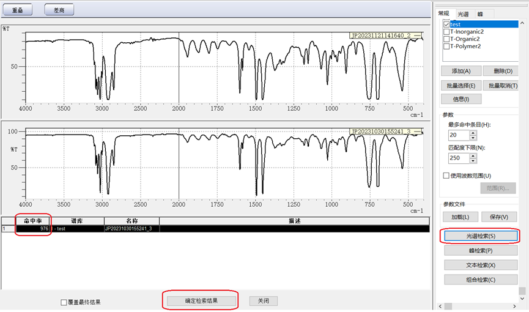529x312 pixels.
Task: Start 光谱检索(S) spectrum search
Action: coord(481,236)
